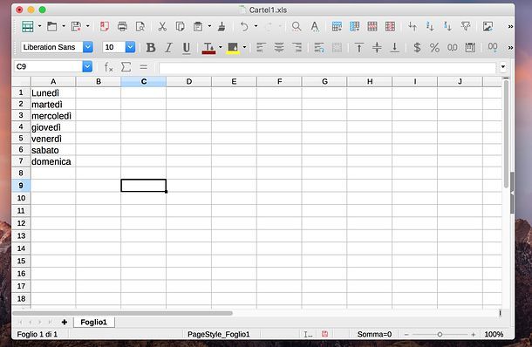Format as currency with dollar icon
This screenshot has width=532, height=347.
[x=417, y=47]
